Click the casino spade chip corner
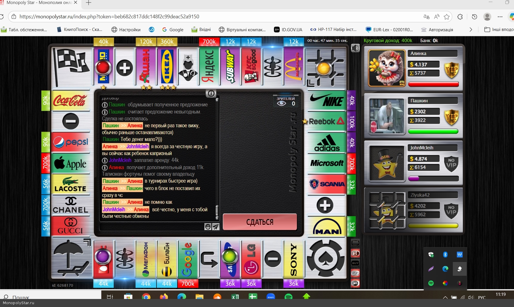This screenshot has width=514, height=307. pyautogui.click(x=326, y=259)
